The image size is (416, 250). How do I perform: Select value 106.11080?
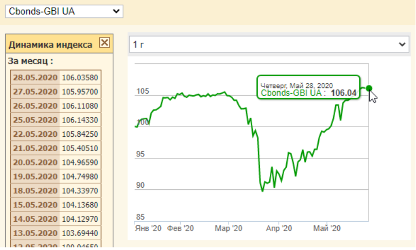click(x=80, y=106)
